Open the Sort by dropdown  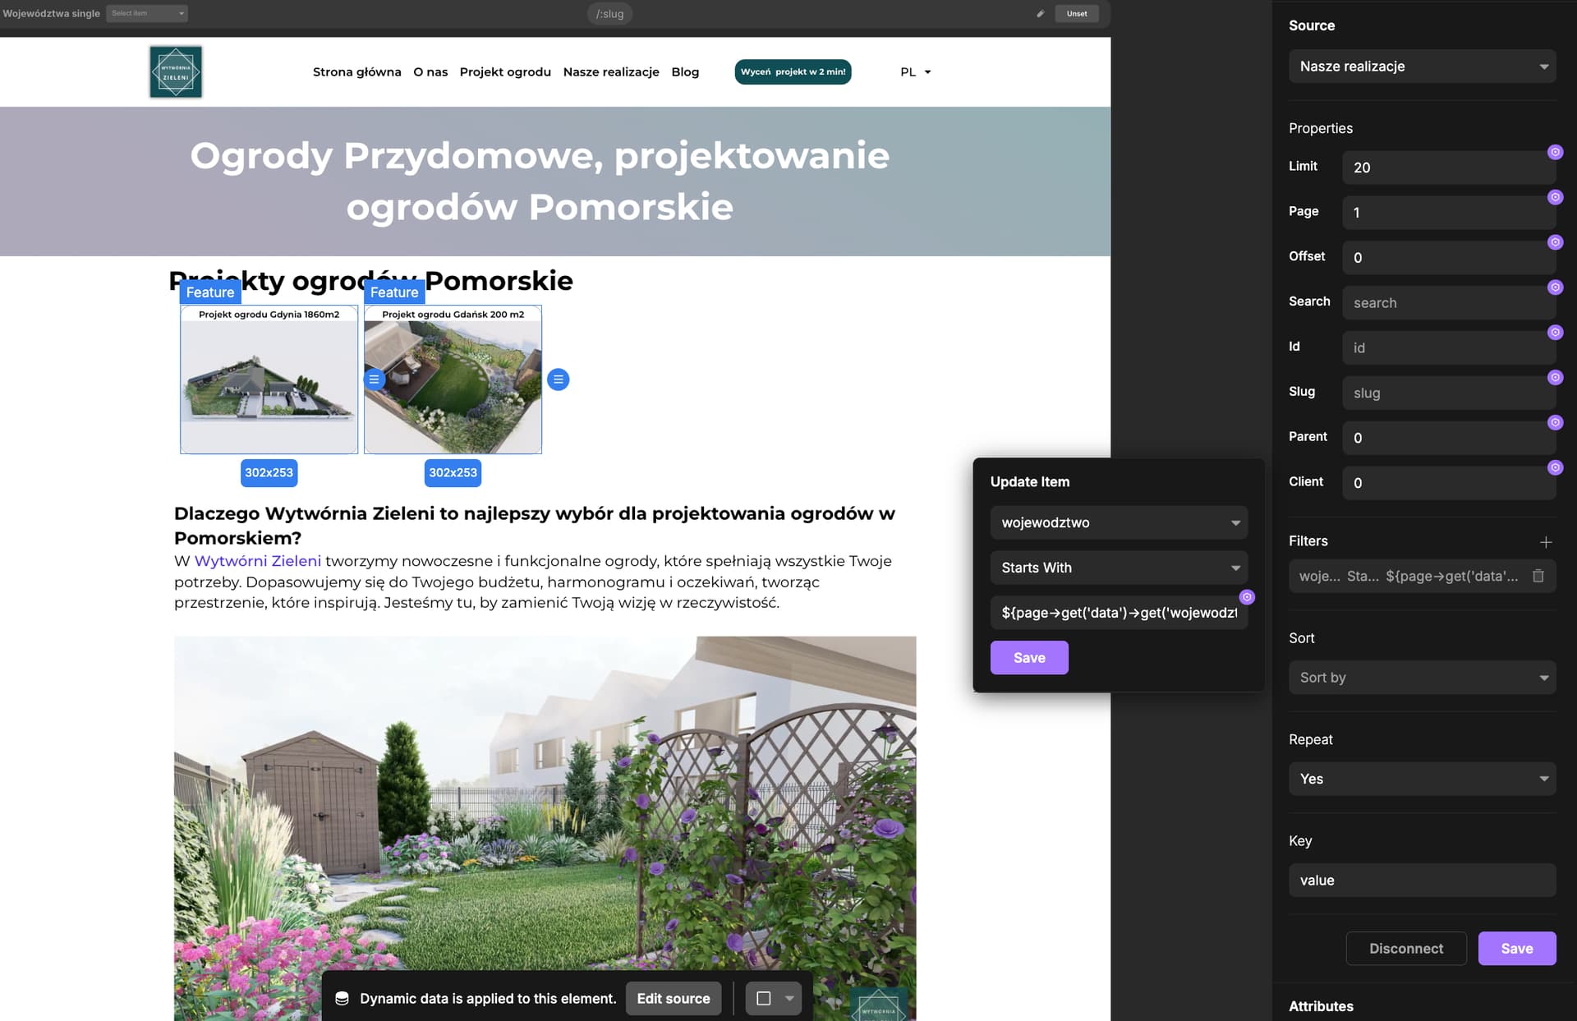(1422, 678)
